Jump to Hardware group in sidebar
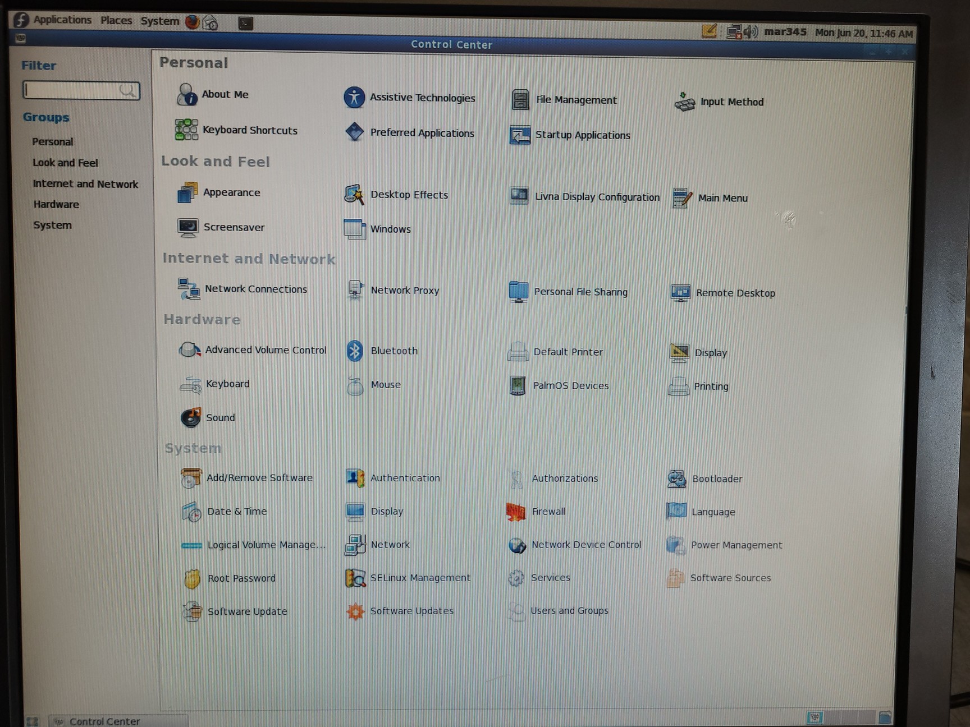 [56, 205]
